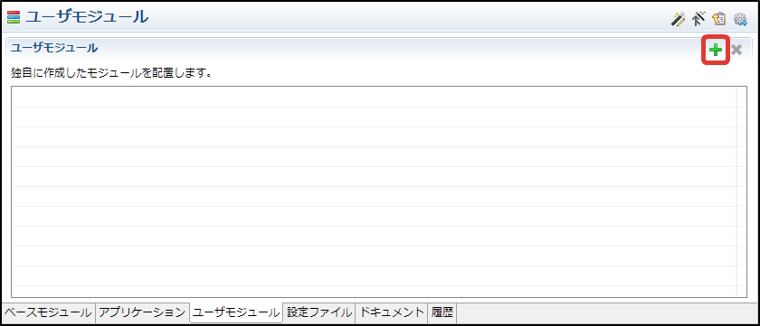Open the 履歴 tab

pos(442,312)
